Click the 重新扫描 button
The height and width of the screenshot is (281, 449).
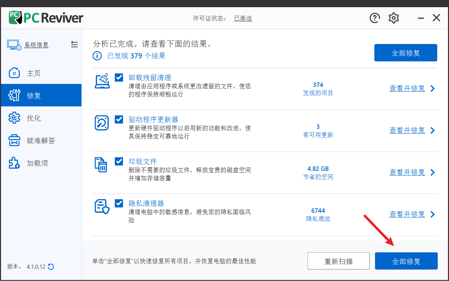point(339,261)
